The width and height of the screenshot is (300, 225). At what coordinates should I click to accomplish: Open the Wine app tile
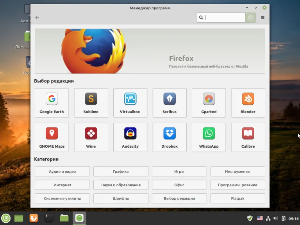pos(91,137)
